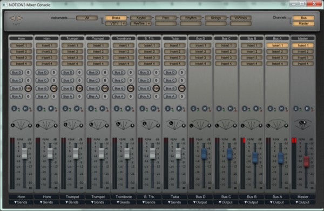Viewport: 324px width, 211px height.
Task: Solo the Bus D channel with its S icon
Action: click(193, 108)
